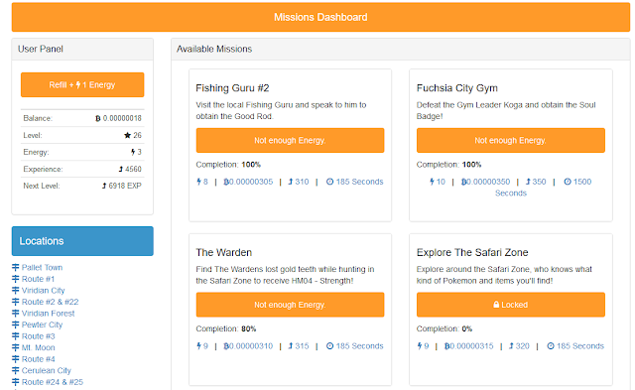
Task: Click the energy bolt icon next to 8 in Fishing Guru #2
Action: (x=198, y=182)
